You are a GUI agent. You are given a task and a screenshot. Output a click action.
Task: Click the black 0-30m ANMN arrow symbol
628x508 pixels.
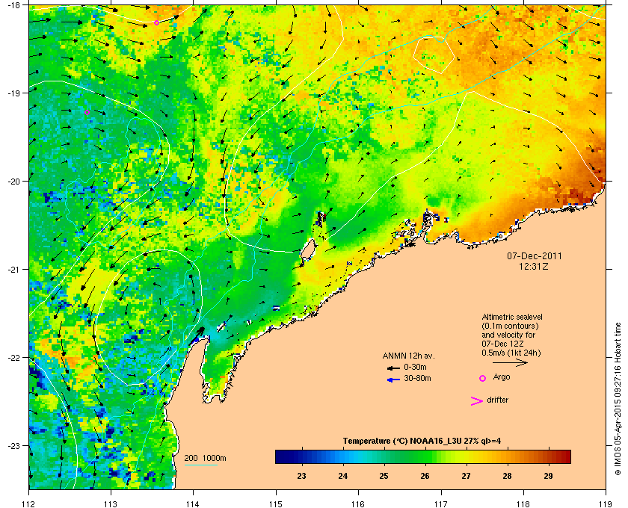point(393,368)
